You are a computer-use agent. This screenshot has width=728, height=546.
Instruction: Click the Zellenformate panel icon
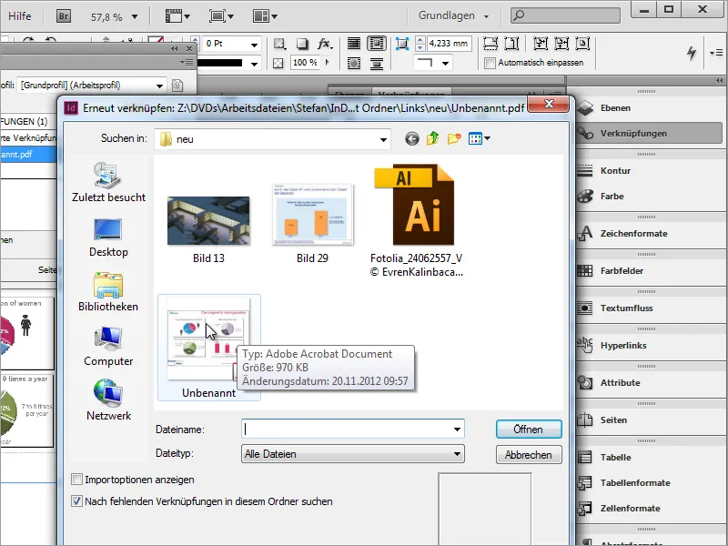click(x=585, y=509)
